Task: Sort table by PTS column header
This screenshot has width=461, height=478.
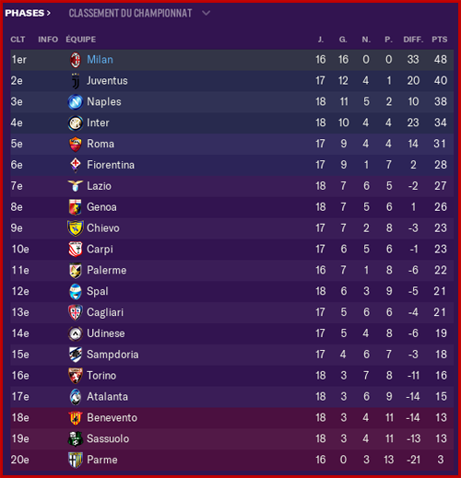Action: click(x=440, y=40)
